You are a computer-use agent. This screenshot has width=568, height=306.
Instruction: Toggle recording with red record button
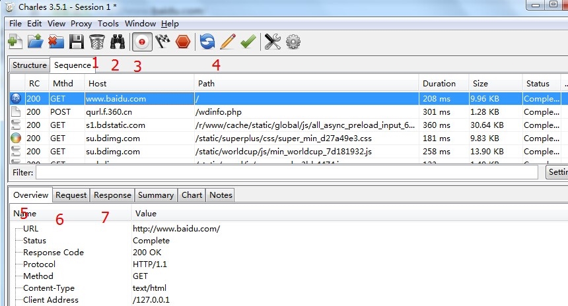[x=141, y=42]
